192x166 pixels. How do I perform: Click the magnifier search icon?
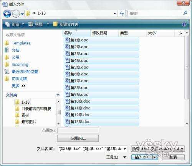pyautogui.click(x=185, y=13)
